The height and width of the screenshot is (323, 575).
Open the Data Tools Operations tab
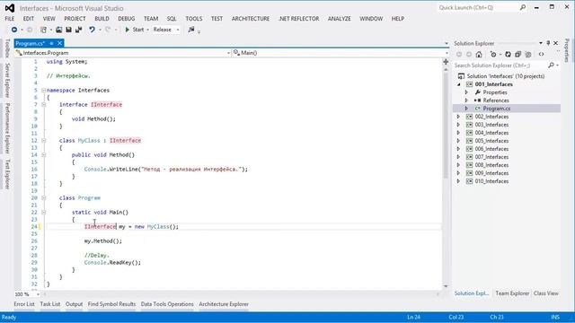pos(167,304)
